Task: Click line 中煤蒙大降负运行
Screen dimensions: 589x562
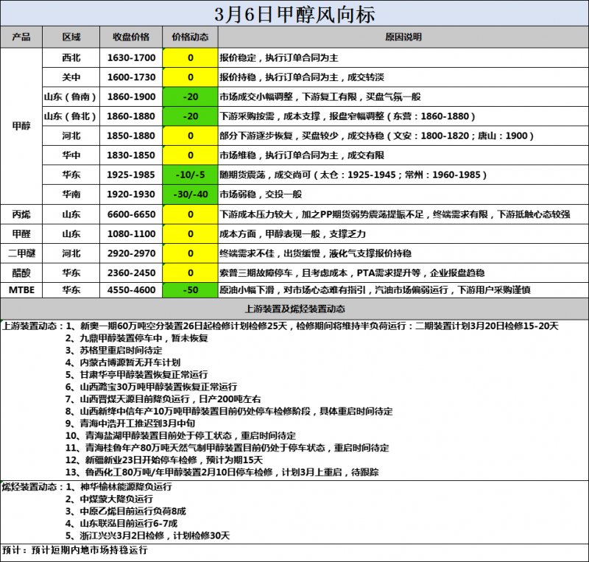Action: (109, 499)
